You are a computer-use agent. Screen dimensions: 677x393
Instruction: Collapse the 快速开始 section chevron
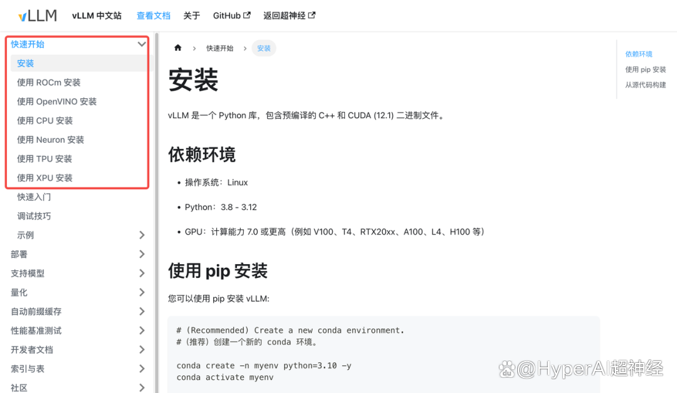pos(142,44)
